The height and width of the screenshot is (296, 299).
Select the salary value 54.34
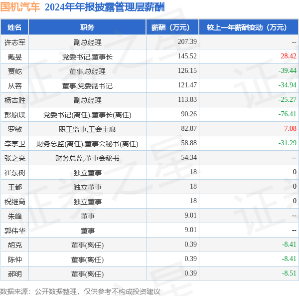coord(189,158)
